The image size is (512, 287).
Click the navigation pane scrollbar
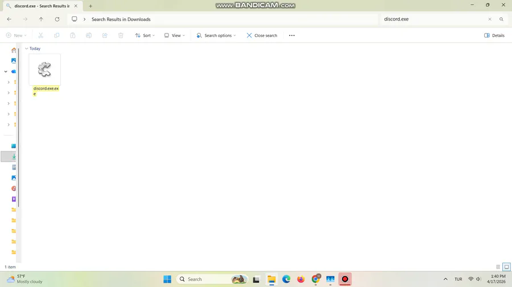click(x=19, y=129)
